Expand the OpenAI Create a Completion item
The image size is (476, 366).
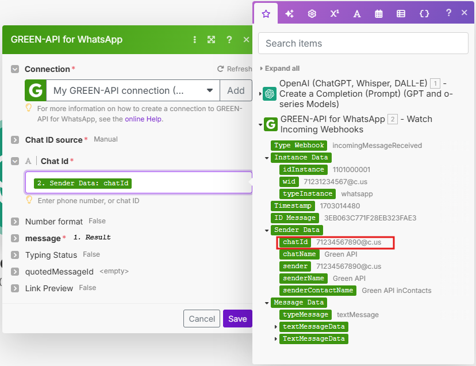pyautogui.click(x=260, y=94)
